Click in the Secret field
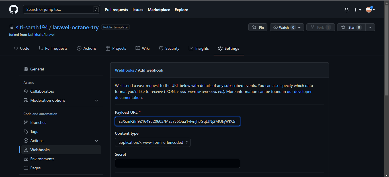This screenshot has height=177, width=389. click(x=178, y=163)
